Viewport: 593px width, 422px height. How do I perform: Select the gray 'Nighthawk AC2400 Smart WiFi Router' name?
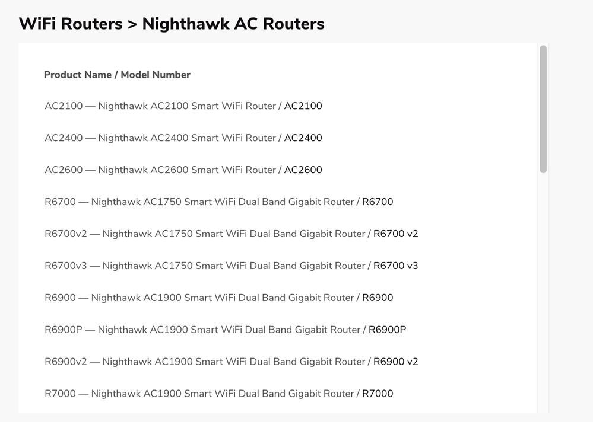click(187, 138)
